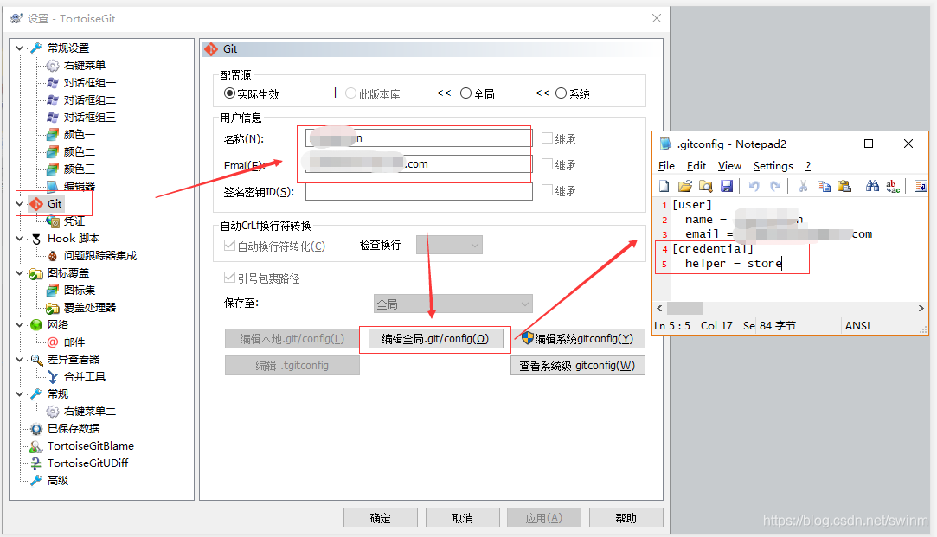Collapse the 图标覆盖 tree node

(19, 273)
